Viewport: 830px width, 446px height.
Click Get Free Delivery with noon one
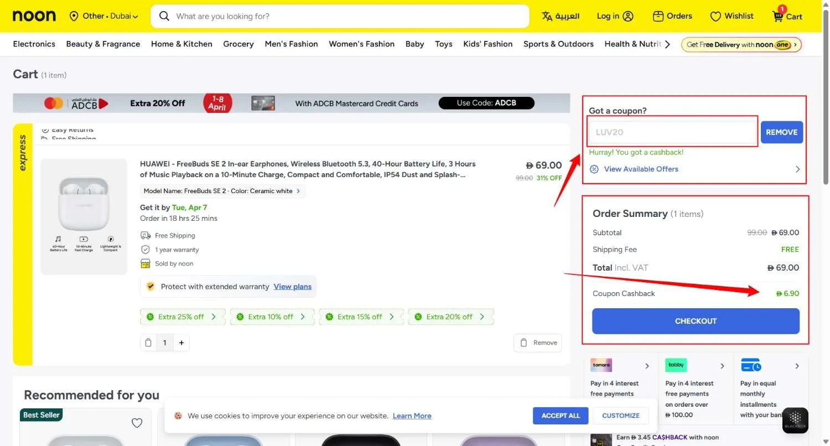[741, 44]
